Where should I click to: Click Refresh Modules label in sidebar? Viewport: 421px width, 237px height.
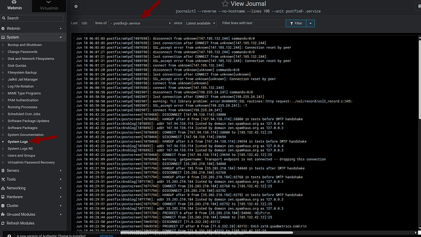point(20,223)
